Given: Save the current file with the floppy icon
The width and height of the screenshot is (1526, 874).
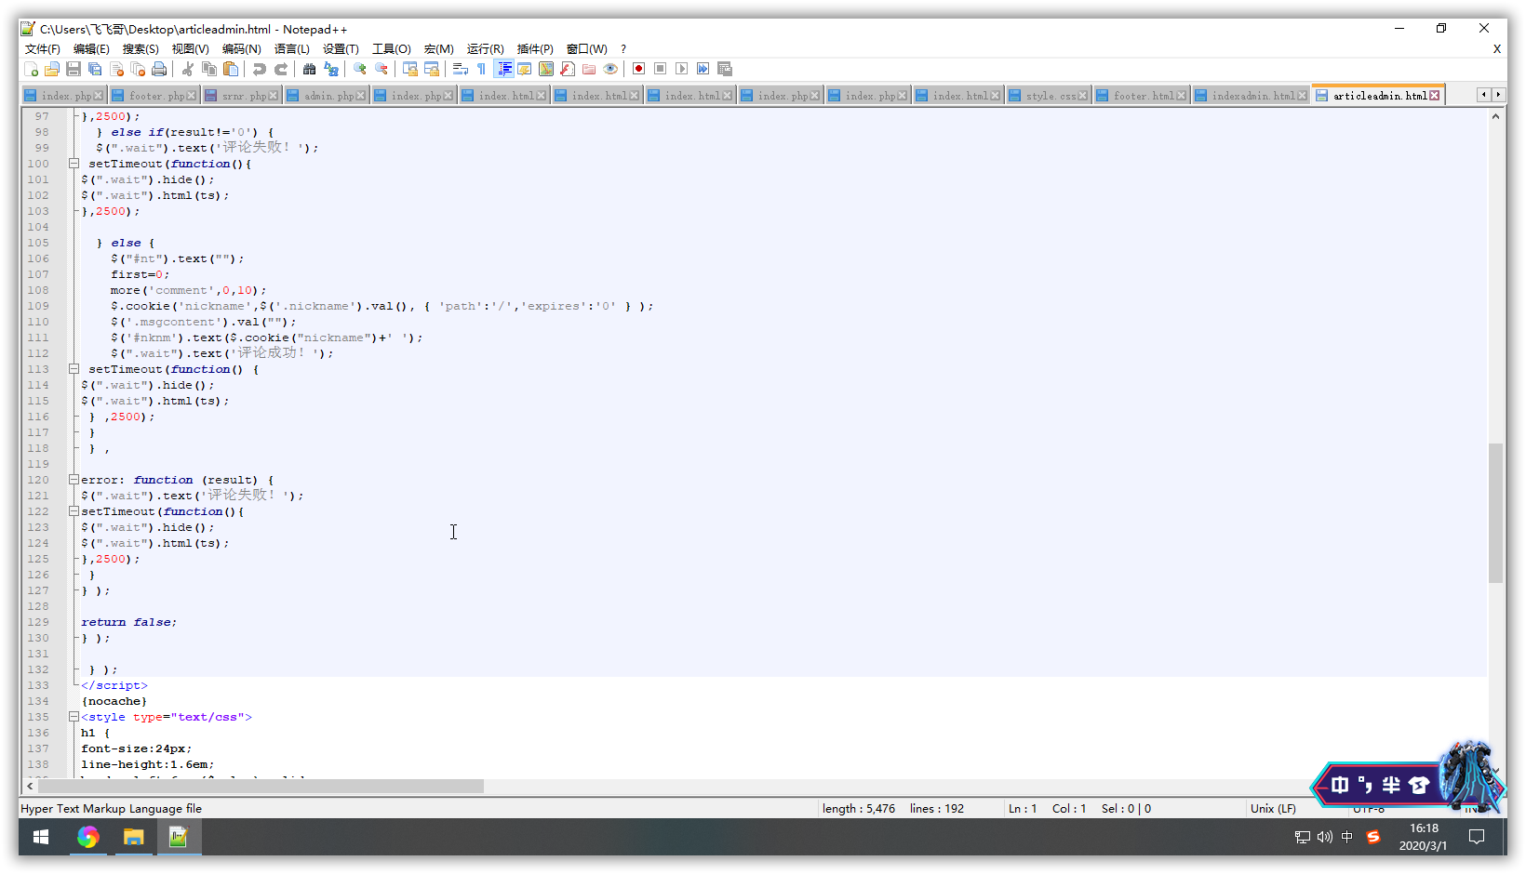Looking at the screenshot, I should 73,69.
